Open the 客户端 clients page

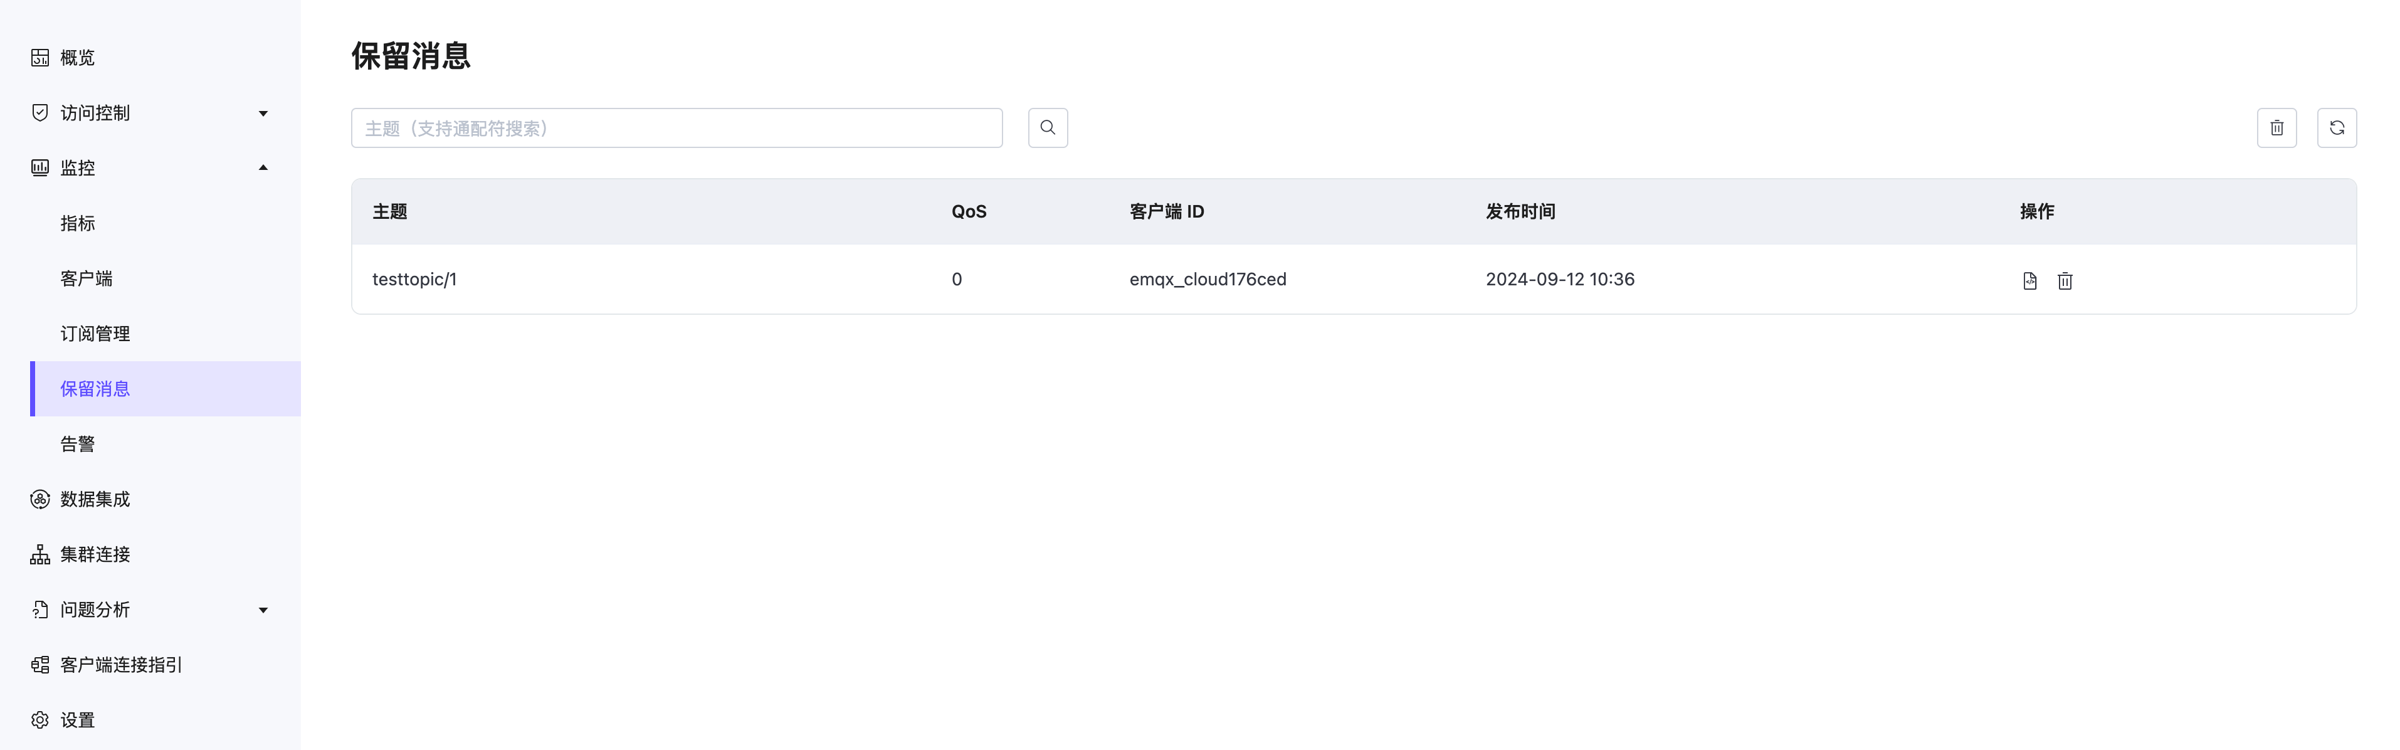point(86,278)
